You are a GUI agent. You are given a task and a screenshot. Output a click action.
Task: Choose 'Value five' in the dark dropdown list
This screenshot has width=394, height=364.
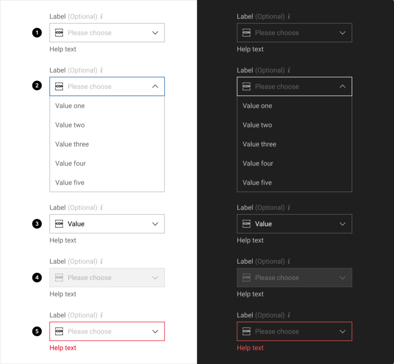[x=257, y=182]
